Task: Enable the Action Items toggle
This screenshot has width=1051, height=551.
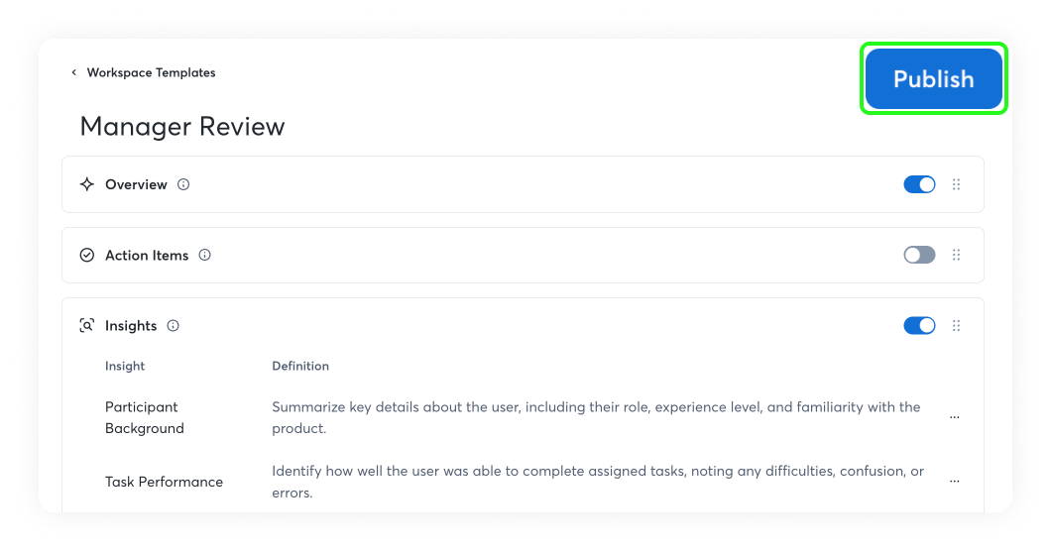Action: (920, 255)
